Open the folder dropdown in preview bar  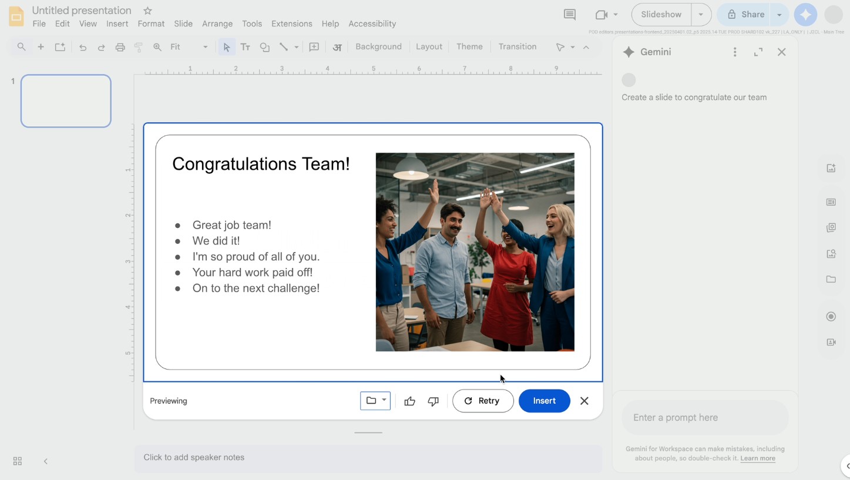coord(375,401)
